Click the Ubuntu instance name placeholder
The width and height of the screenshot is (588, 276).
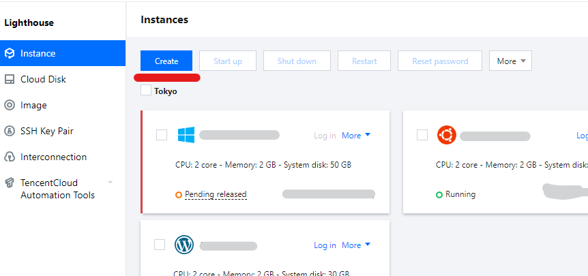click(495, 136)
